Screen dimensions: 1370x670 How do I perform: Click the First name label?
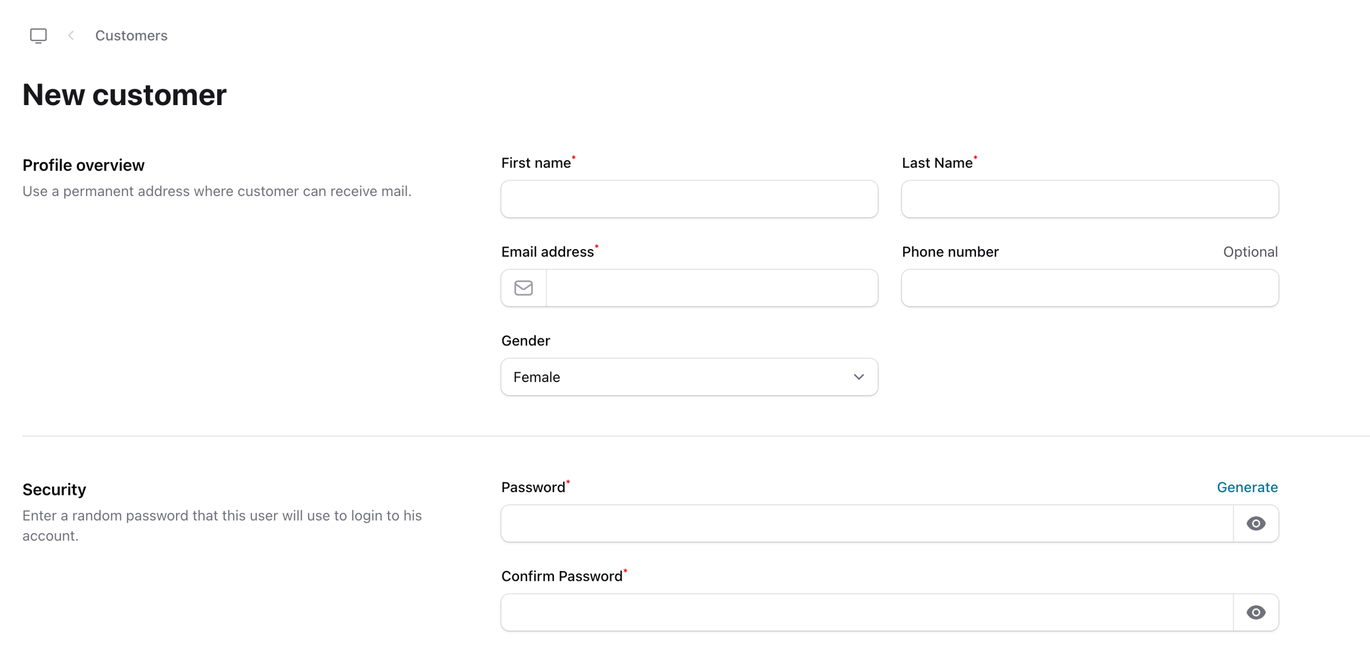click(536, 163)
